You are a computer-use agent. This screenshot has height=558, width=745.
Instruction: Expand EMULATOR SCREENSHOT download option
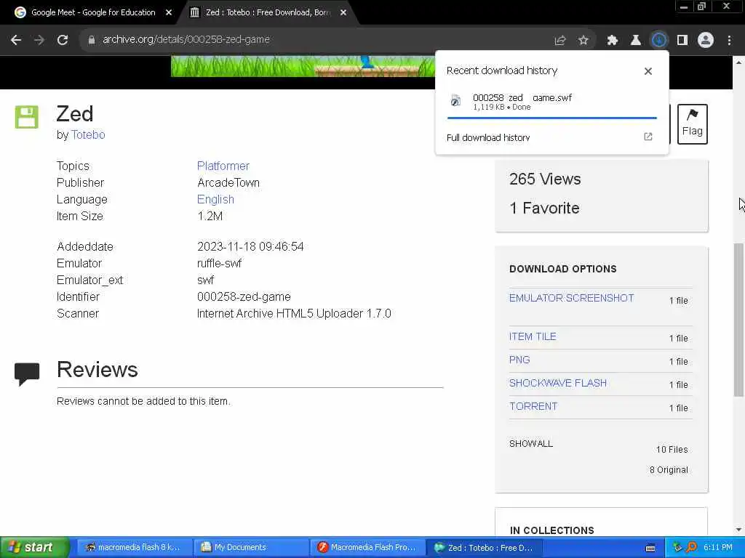pyautogui.click(x=571, y=298)
